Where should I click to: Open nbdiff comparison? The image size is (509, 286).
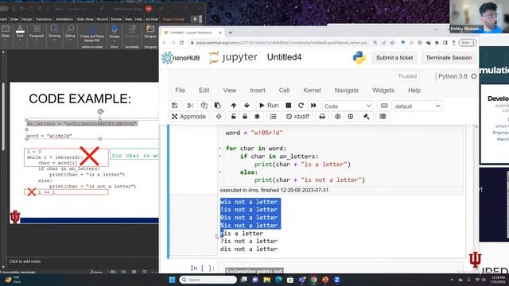(x=297, y=117)
